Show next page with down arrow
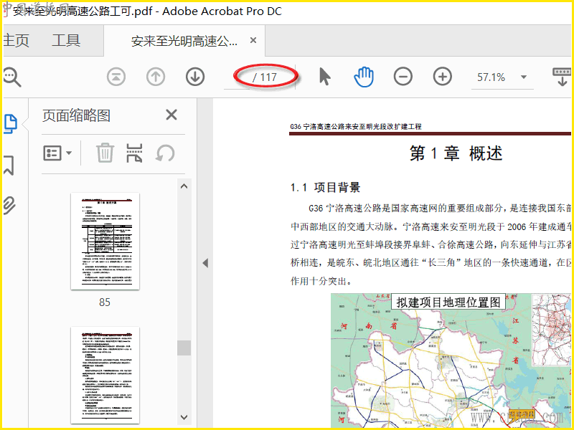The height and width of the screenshot is (430, 574). tap(195, 77)
